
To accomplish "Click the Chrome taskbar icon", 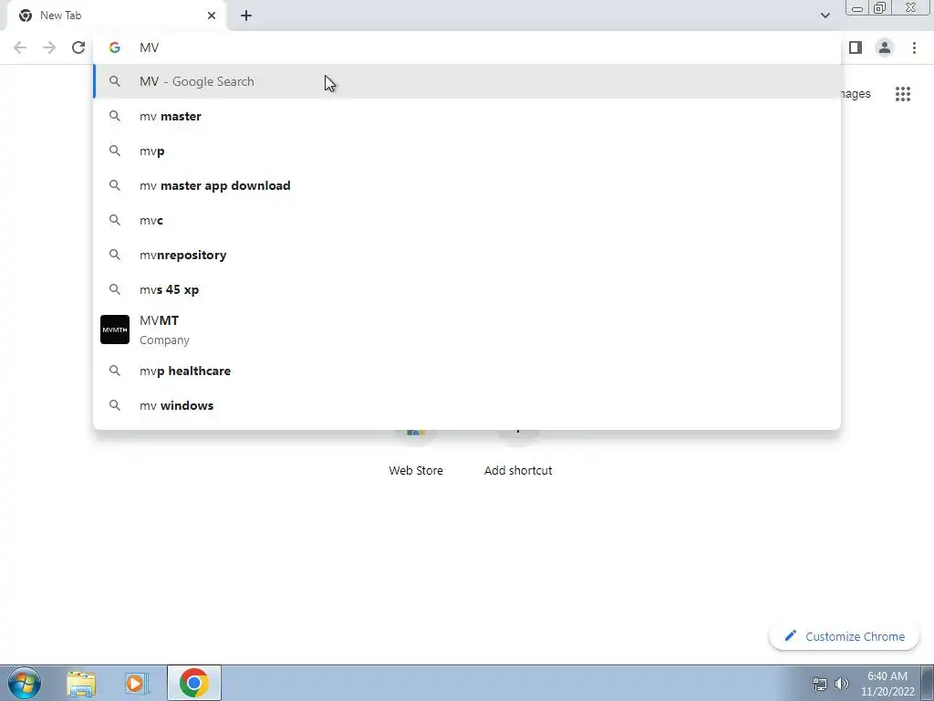I will [x=193, y=683].
